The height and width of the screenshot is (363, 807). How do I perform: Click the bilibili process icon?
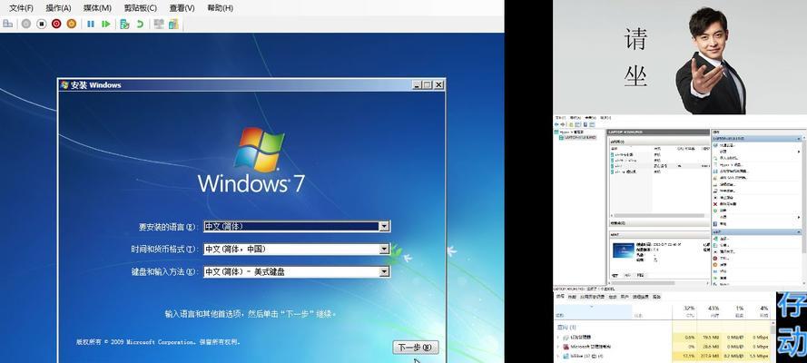(566, 356)
